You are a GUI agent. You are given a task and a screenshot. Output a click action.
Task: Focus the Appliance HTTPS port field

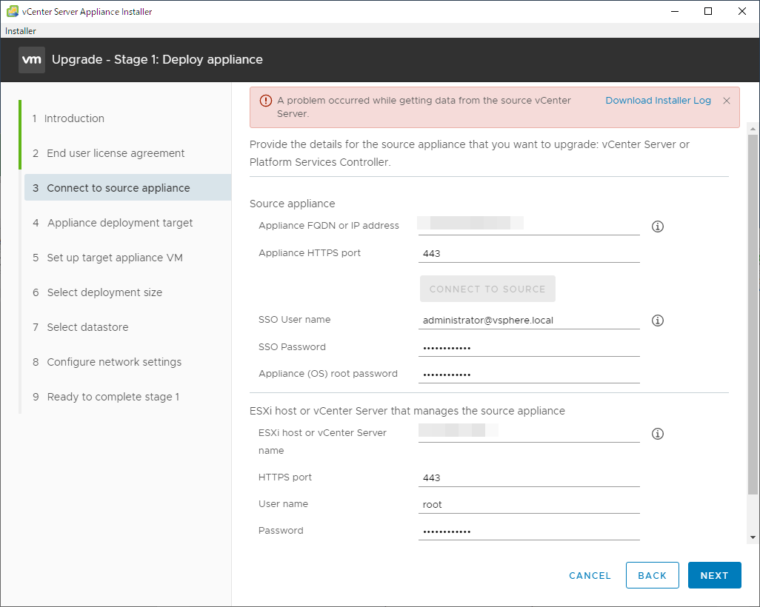coord(528,254)
